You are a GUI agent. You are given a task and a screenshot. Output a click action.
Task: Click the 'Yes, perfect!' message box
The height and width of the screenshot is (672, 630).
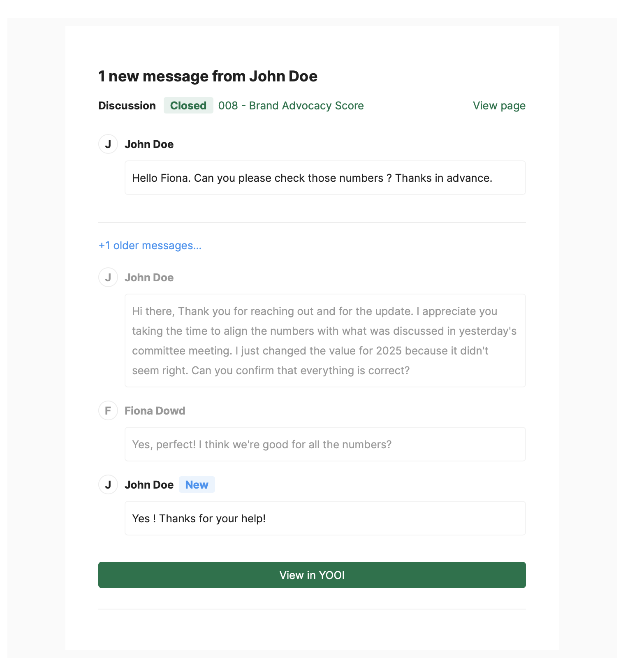[x=325, y=445]
